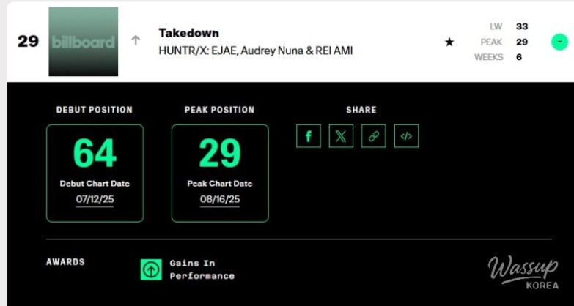Click the star icon beside Takedown
The width and height of the screenshot is (574, 306).
pyautogui.click(x=449, y=42)
